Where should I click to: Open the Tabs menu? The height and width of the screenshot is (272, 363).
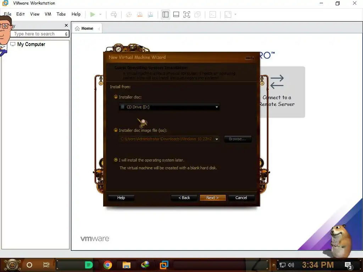click(61, 14)
